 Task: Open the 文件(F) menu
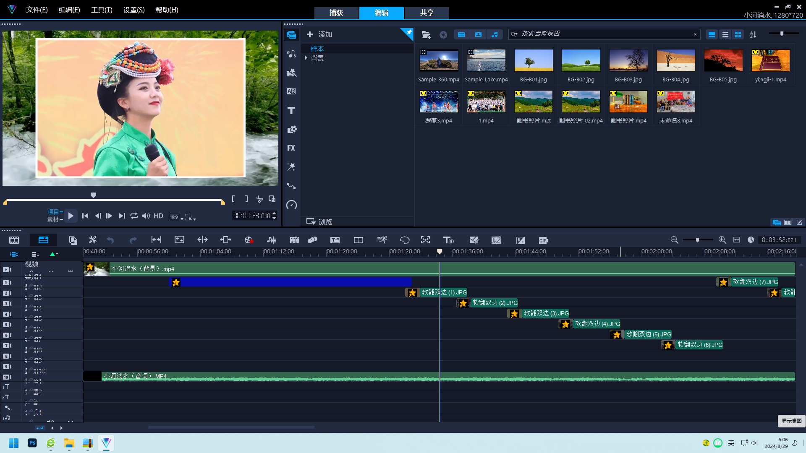37,10
